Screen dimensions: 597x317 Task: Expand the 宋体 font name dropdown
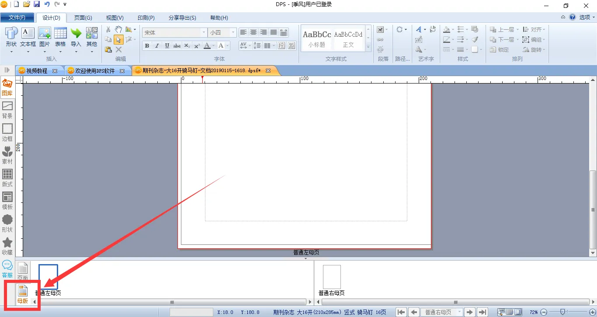pyautogui.click(x=204, y=33)
